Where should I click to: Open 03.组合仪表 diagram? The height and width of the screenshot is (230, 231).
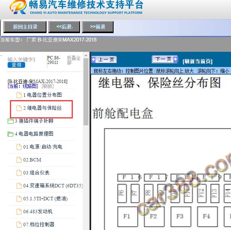pos(36,172)
